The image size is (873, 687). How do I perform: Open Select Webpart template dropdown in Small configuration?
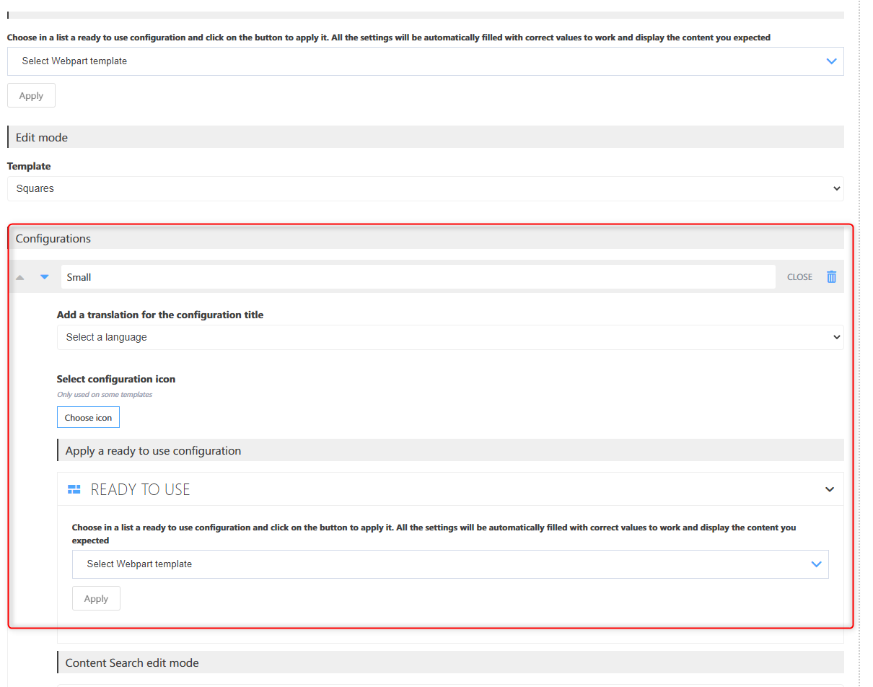click(x=450, y=564)
